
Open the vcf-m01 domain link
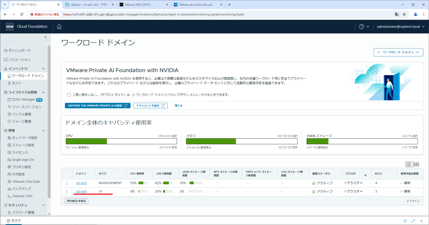[82, 183]
